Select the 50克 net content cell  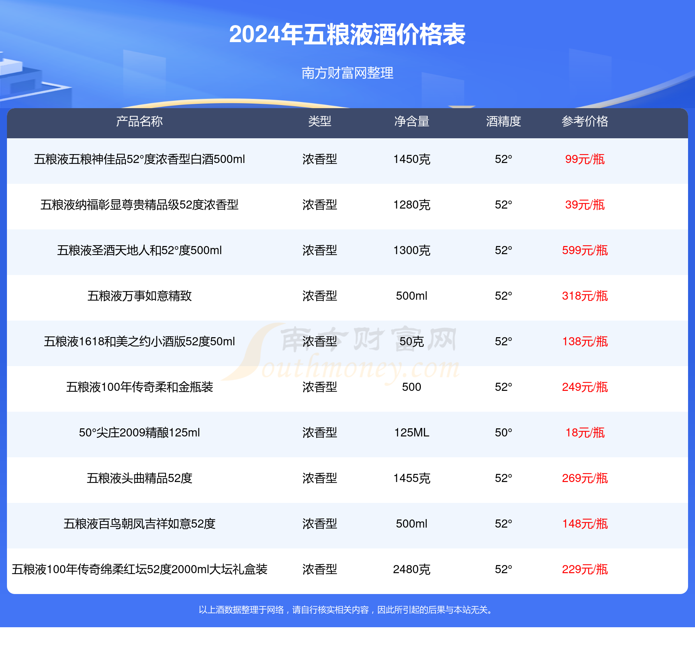click(x=412, y=341)
